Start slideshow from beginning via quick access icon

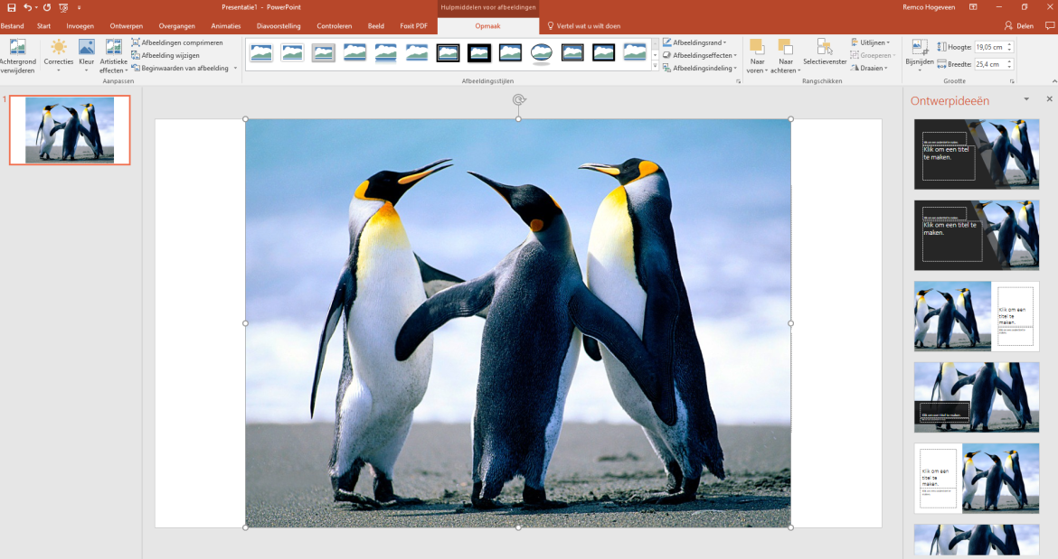[63, 7]
